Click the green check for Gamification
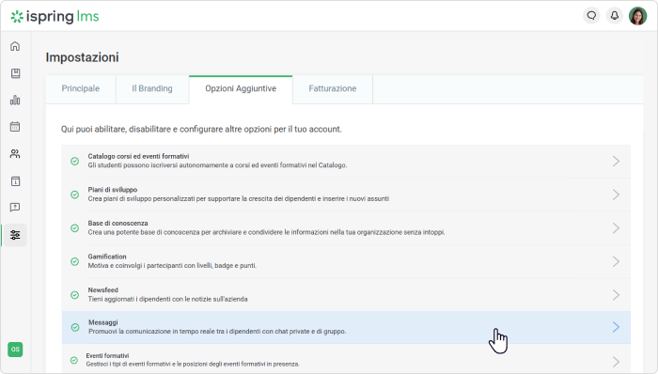Image resolution: width=658 pixels, height=374 pixels. coord(74,261)
